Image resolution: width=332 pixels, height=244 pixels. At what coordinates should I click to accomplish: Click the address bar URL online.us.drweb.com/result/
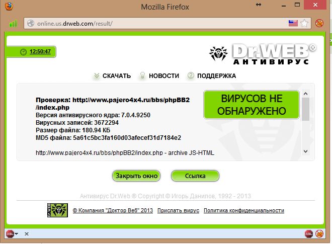[75, 23]
